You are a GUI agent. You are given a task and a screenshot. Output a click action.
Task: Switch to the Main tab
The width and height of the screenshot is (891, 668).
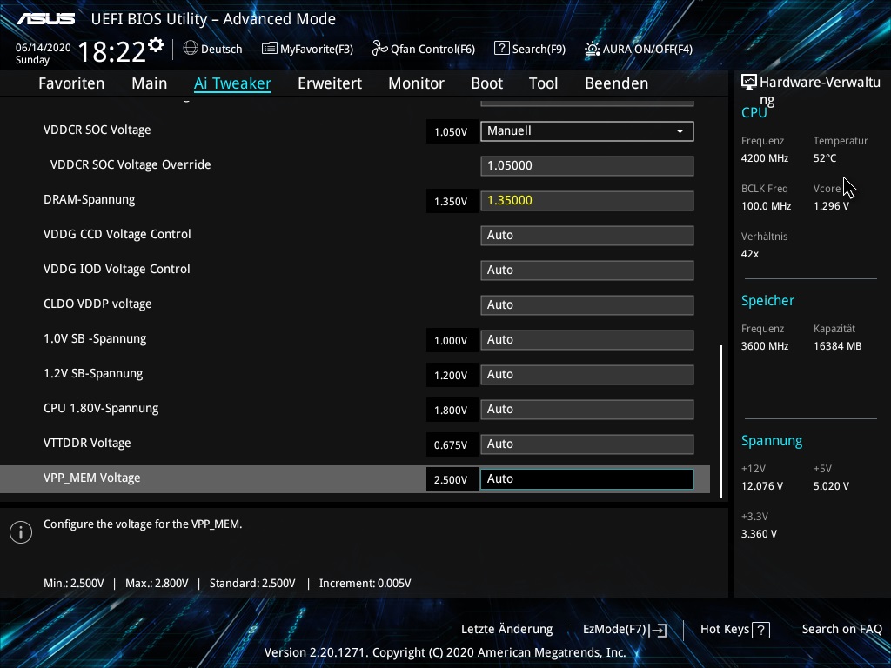(150, 83)
